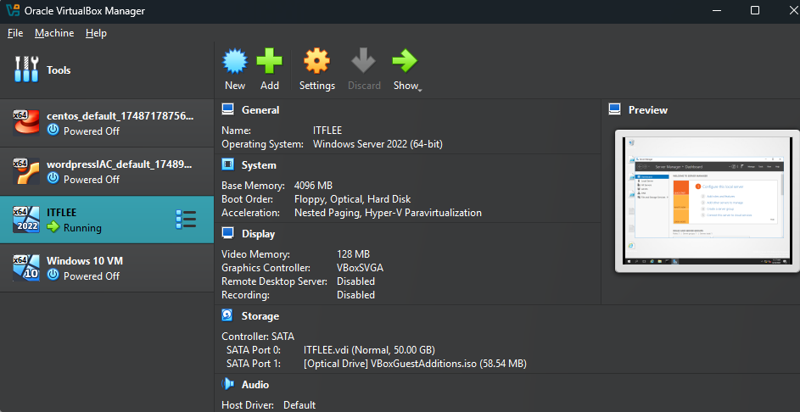The height and width of the screenshot is (412, 800).
Task: Open the ITFLEE machine tools list icon
Action: (186, 220)
